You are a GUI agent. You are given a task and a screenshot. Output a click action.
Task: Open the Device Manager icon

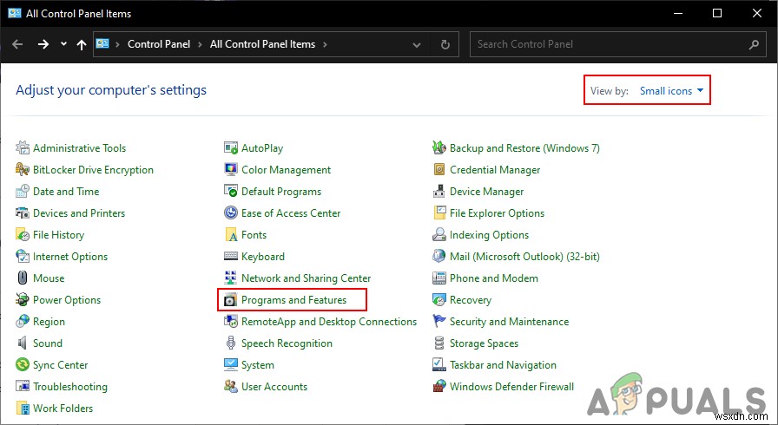[x=440, y=192]
